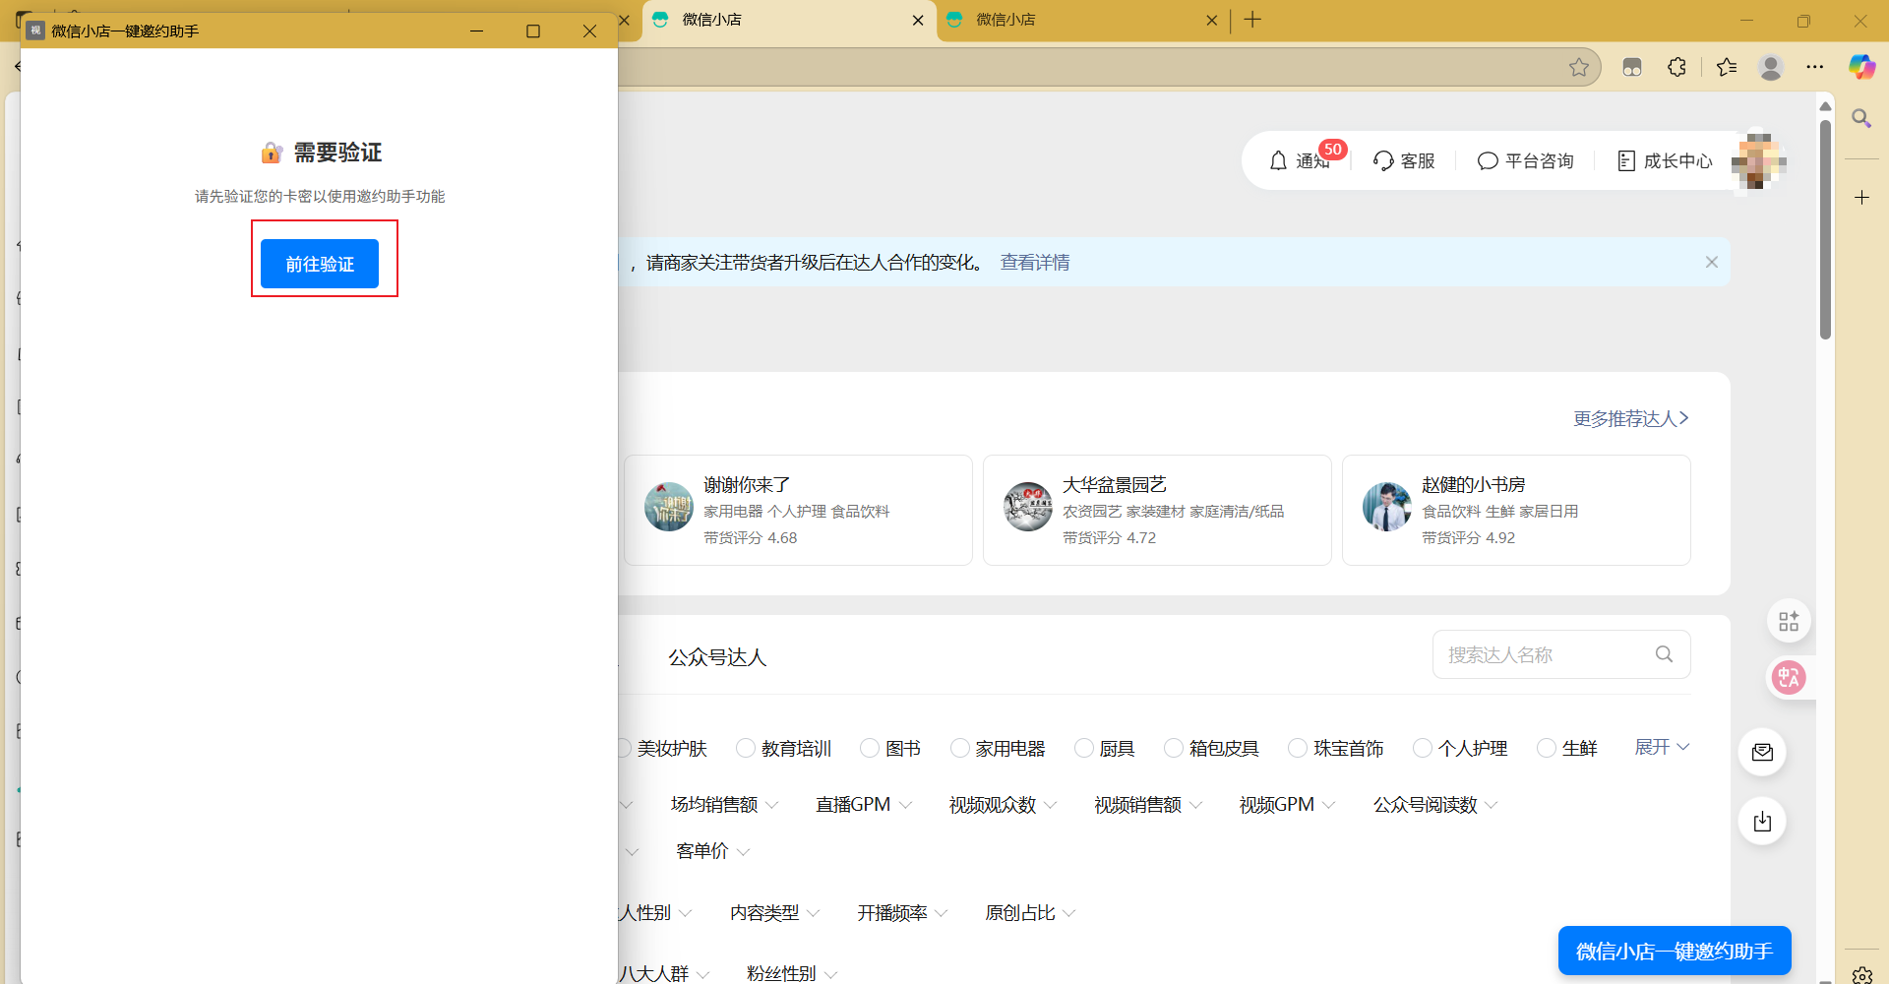
Task: Select 生鲜 category radio
Action: click(x=1547, y=748)
